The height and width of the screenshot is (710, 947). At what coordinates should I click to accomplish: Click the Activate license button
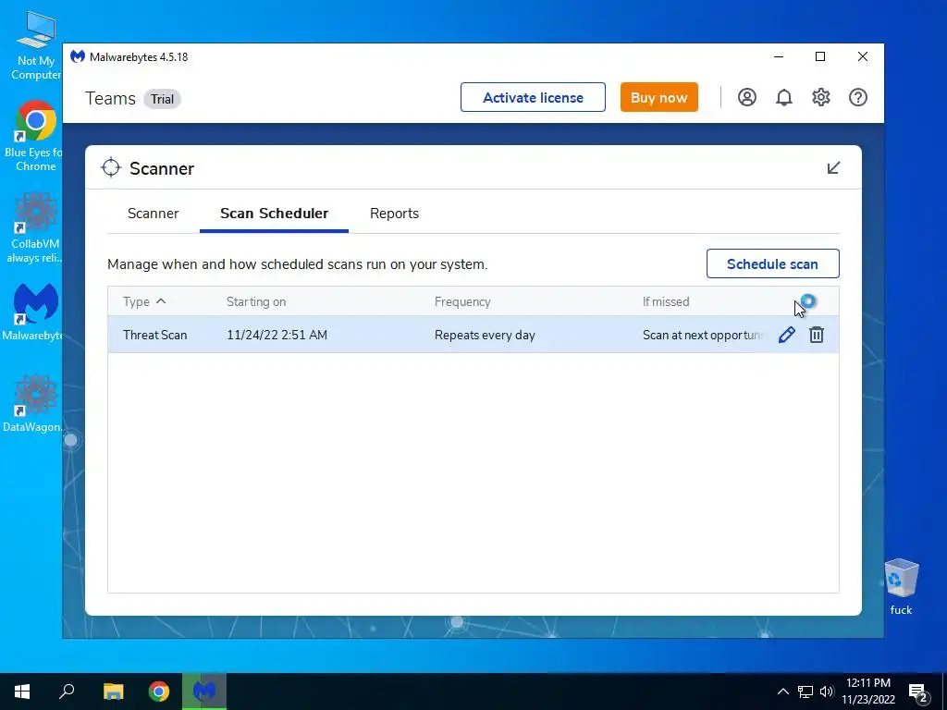click(533, 97)
